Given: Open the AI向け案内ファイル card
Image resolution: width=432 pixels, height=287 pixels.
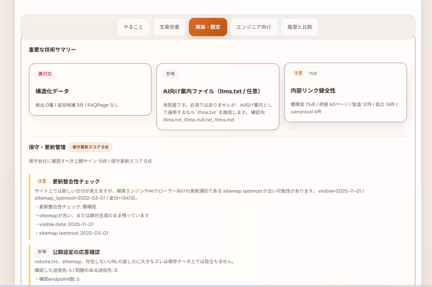Looking at the screenshot, I should pyautogui.click(x=218, y=96).
